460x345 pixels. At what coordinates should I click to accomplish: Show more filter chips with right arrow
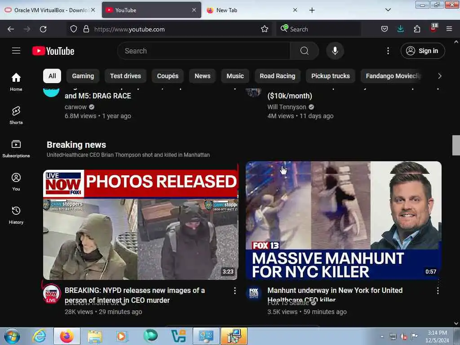(x=439, y=76)
